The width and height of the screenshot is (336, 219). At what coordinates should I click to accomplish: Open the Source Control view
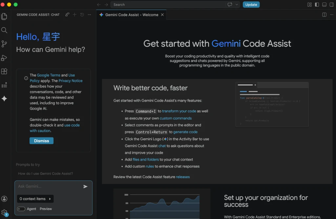tap(4, 44)
